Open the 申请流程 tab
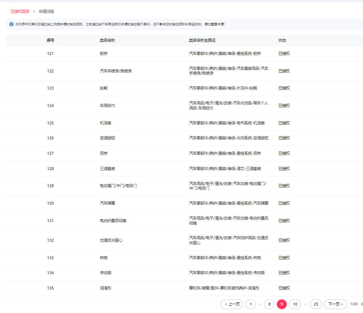 pyautogui.click(x=46, y=11)
